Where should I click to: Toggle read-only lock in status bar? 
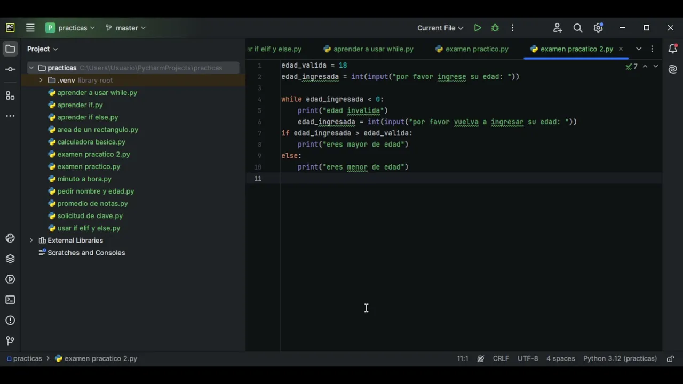click(x=671, y=359)
